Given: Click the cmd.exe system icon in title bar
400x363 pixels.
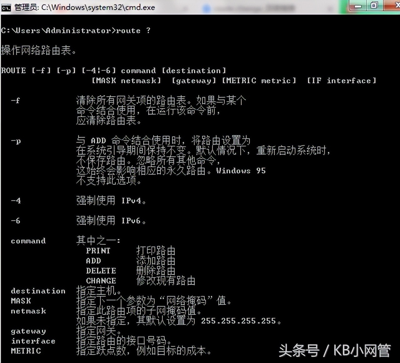Looking at the screenshot, I should pyautogui.click(x=6, y=7).
